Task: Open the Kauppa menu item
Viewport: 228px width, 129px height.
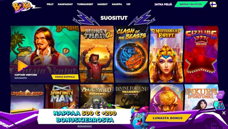Action: 117,4
